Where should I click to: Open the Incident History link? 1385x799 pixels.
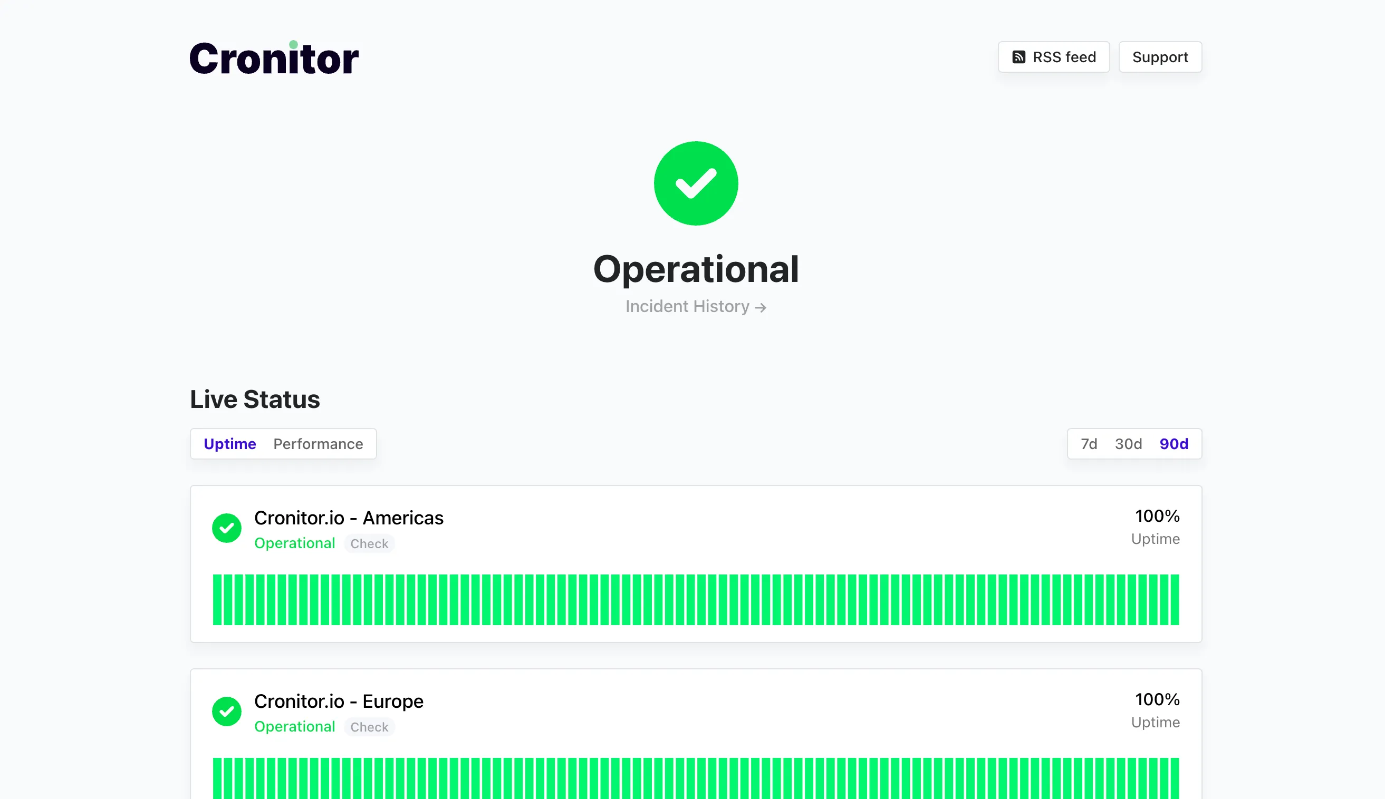point(695,306)
